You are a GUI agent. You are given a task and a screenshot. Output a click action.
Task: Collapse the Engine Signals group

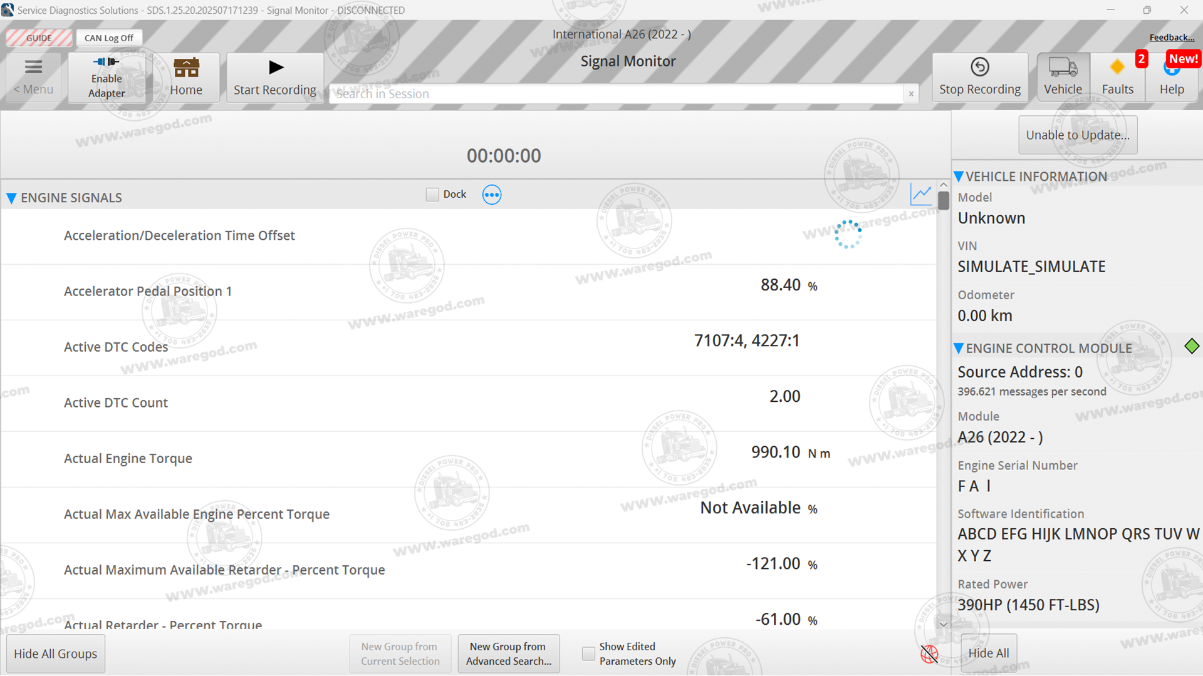tap(11, 198)
